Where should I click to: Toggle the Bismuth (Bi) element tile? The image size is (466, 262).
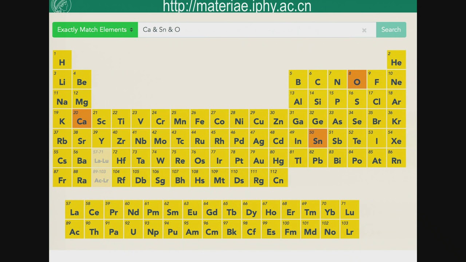pos(337,158)
